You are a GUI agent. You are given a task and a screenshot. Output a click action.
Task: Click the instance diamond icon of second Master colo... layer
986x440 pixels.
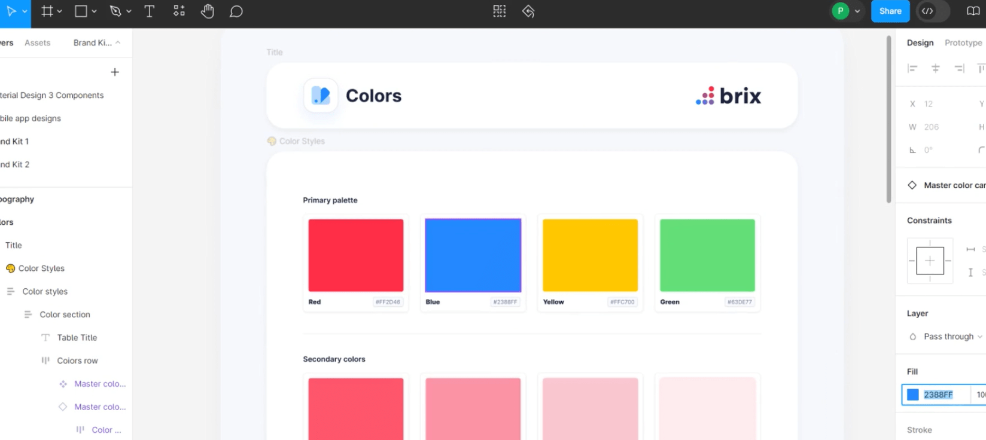(63, 407)
